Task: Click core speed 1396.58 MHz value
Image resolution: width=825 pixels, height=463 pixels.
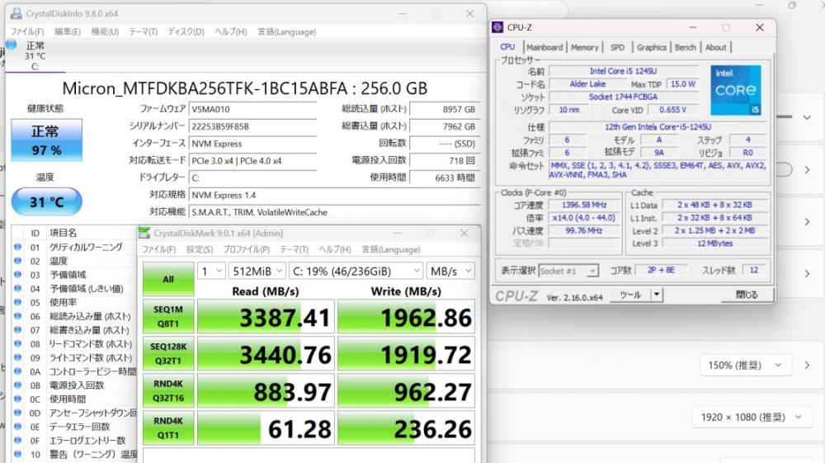Action: [x=584, y=205]
